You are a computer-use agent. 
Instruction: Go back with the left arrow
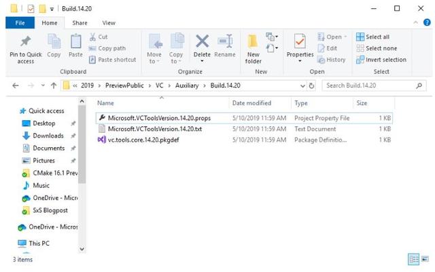pos(16,85)
